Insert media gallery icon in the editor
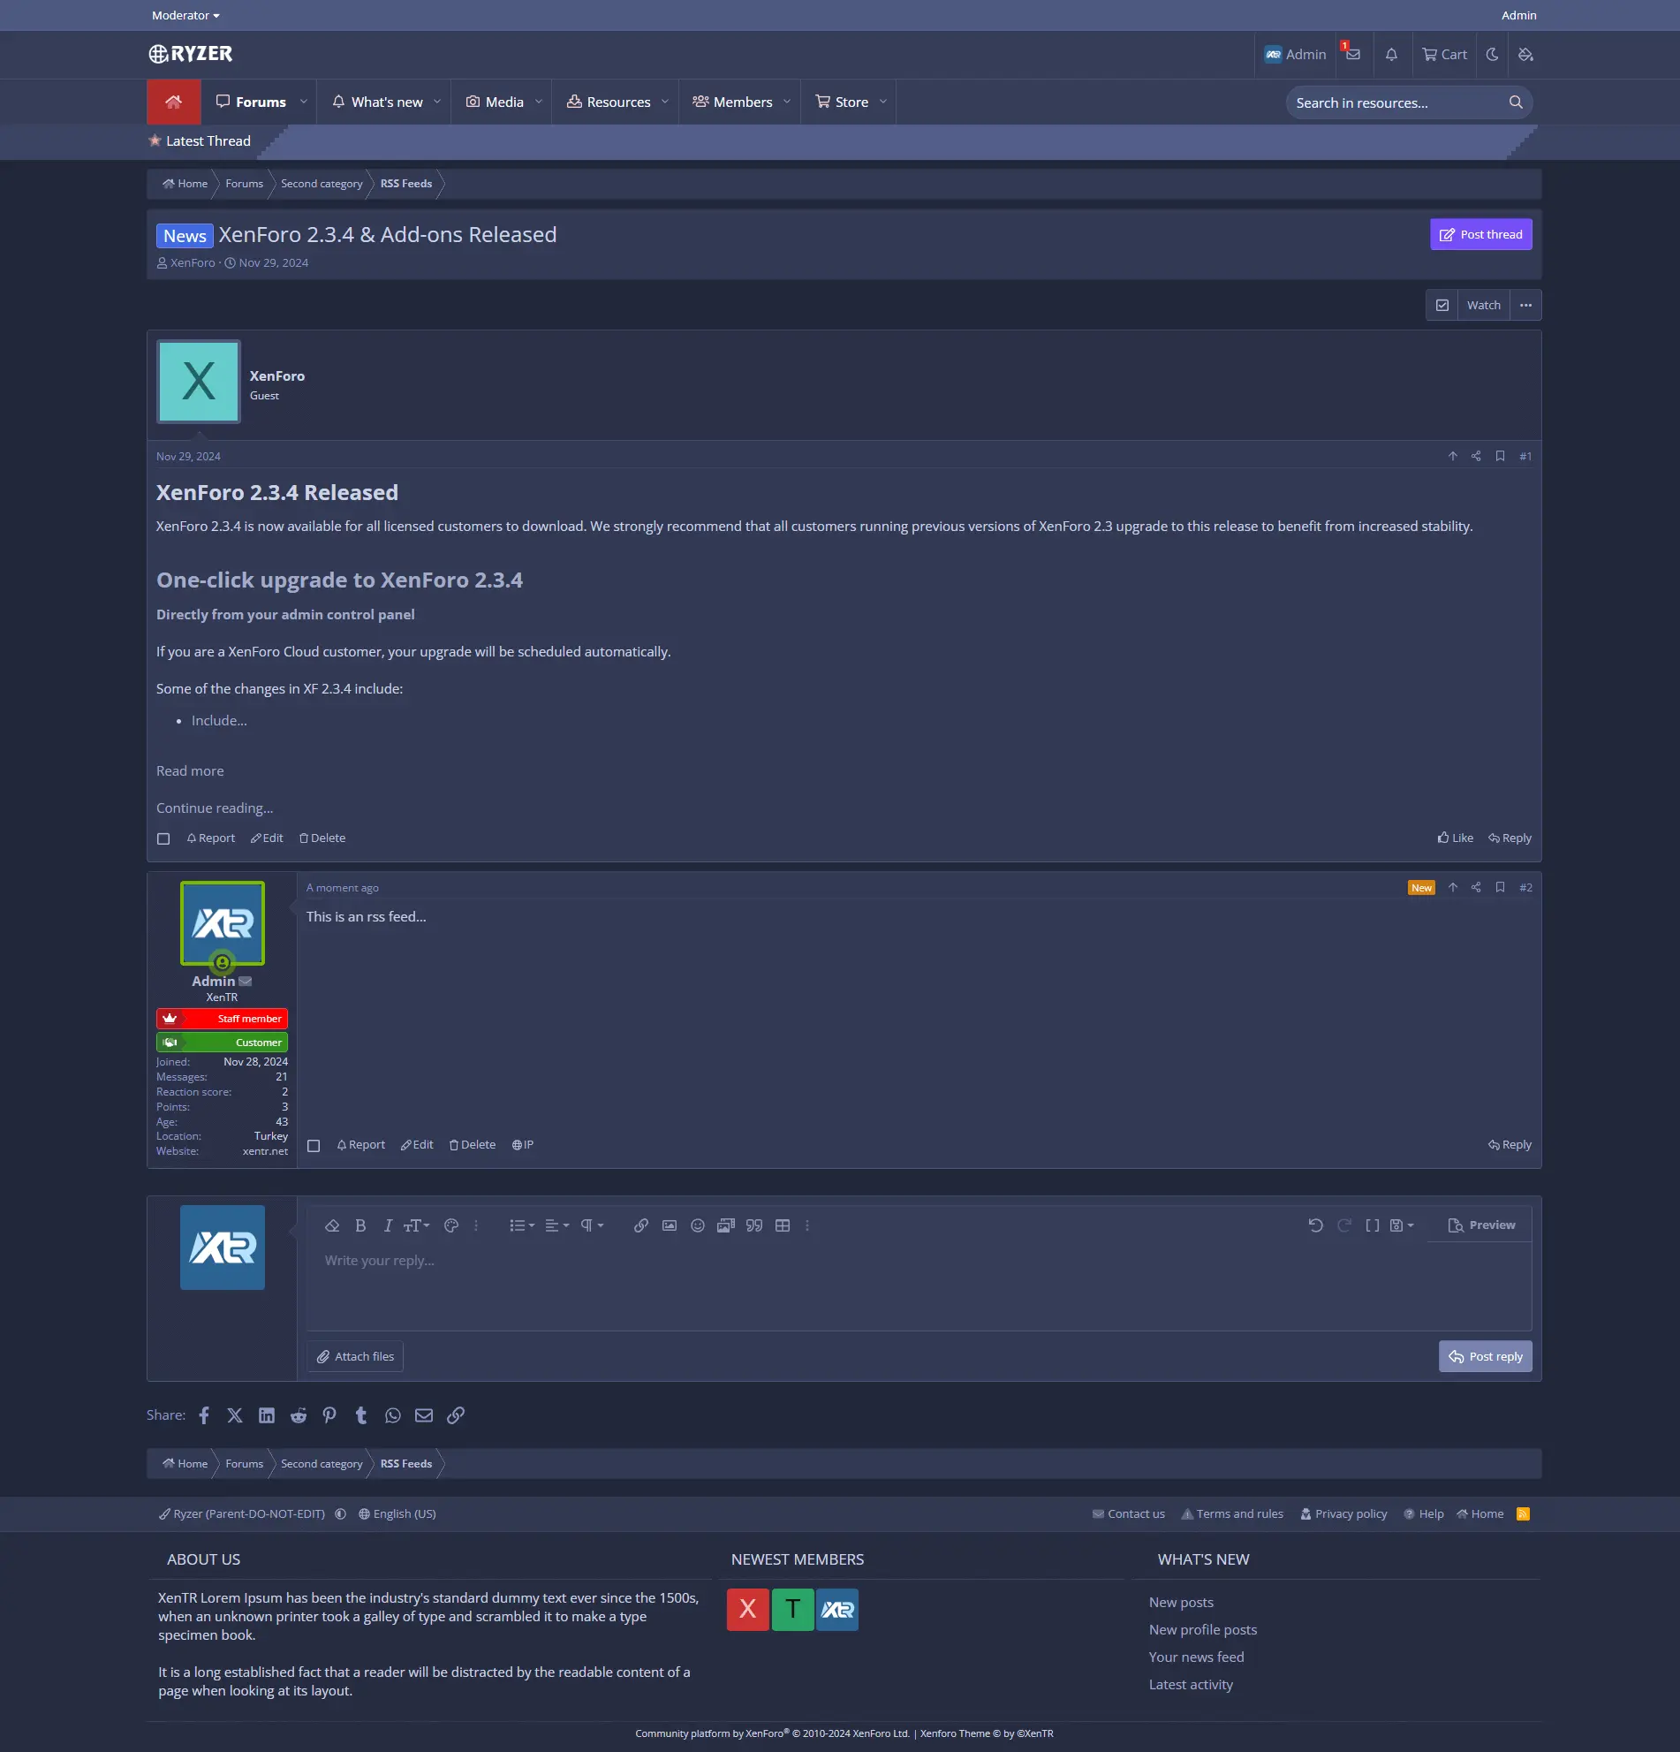This screenshot has width=1680, height=1752. (x=726, y=1225)
